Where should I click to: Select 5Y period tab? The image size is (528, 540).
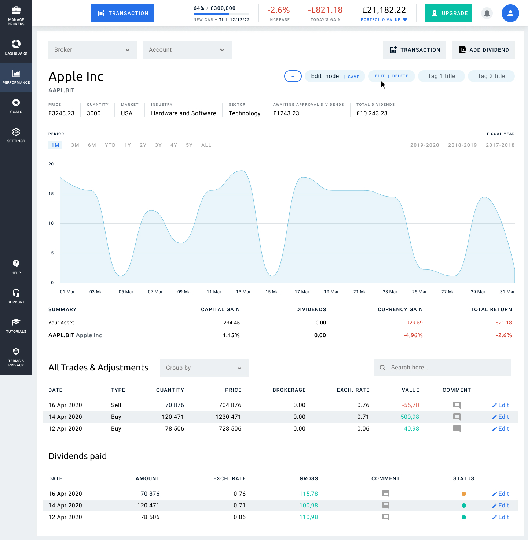[189, 145]
